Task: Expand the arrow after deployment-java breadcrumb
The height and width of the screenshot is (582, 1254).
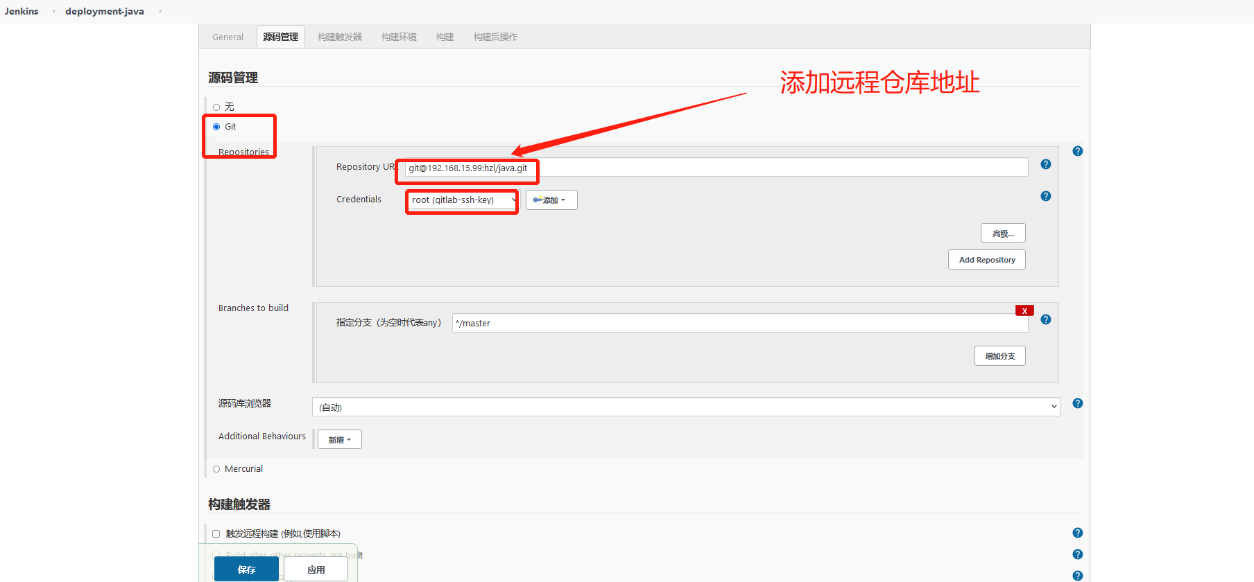Action: pyautogui.click(x=160, y=11)
